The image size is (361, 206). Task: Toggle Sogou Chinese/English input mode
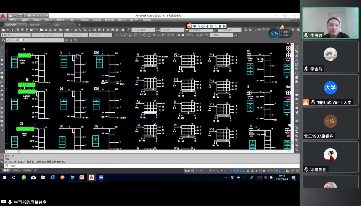pos(195,26)
